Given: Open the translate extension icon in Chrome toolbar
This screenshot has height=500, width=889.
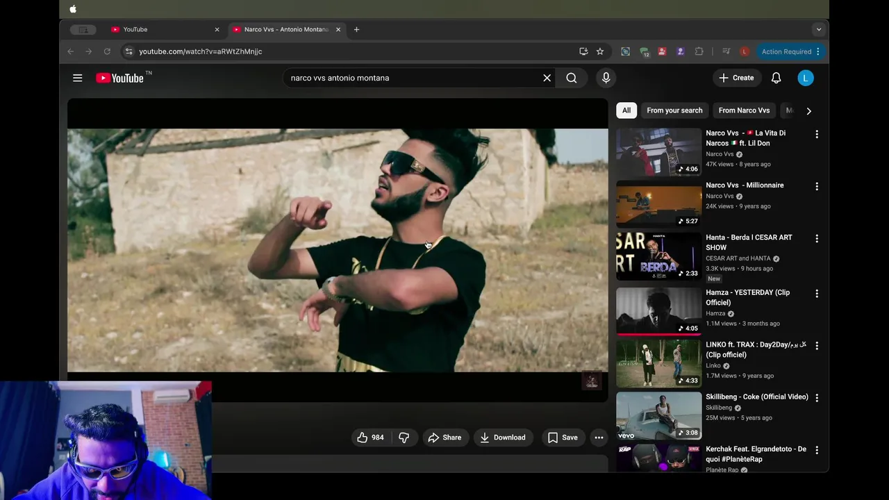Looking at the screenshot, I should pyautogui.click(x=625, y=51).
